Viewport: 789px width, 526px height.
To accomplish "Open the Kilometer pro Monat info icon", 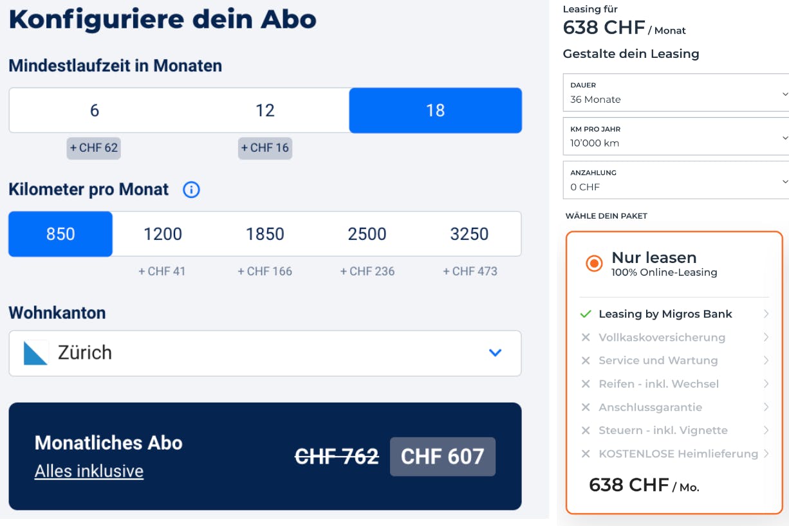I will coord(191,189).
